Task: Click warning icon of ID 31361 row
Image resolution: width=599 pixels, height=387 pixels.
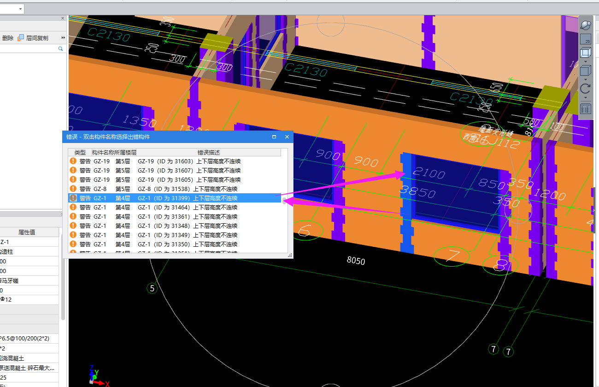Action: tap(73, 217)
